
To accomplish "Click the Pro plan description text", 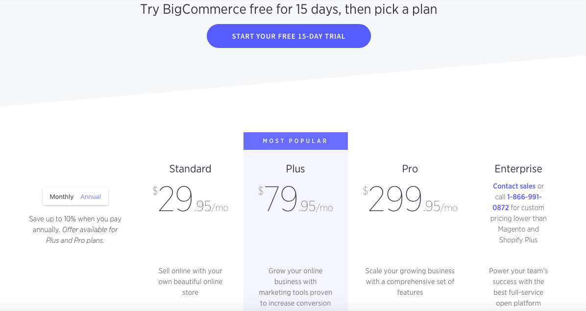I will (410, 282).
